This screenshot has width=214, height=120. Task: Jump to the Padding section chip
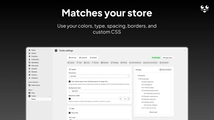click(114, 63)
